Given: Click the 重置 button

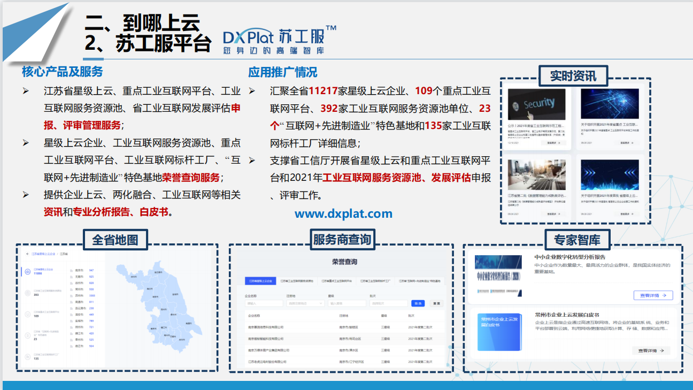Looking at the screenshot, I should tap(437, 303).
